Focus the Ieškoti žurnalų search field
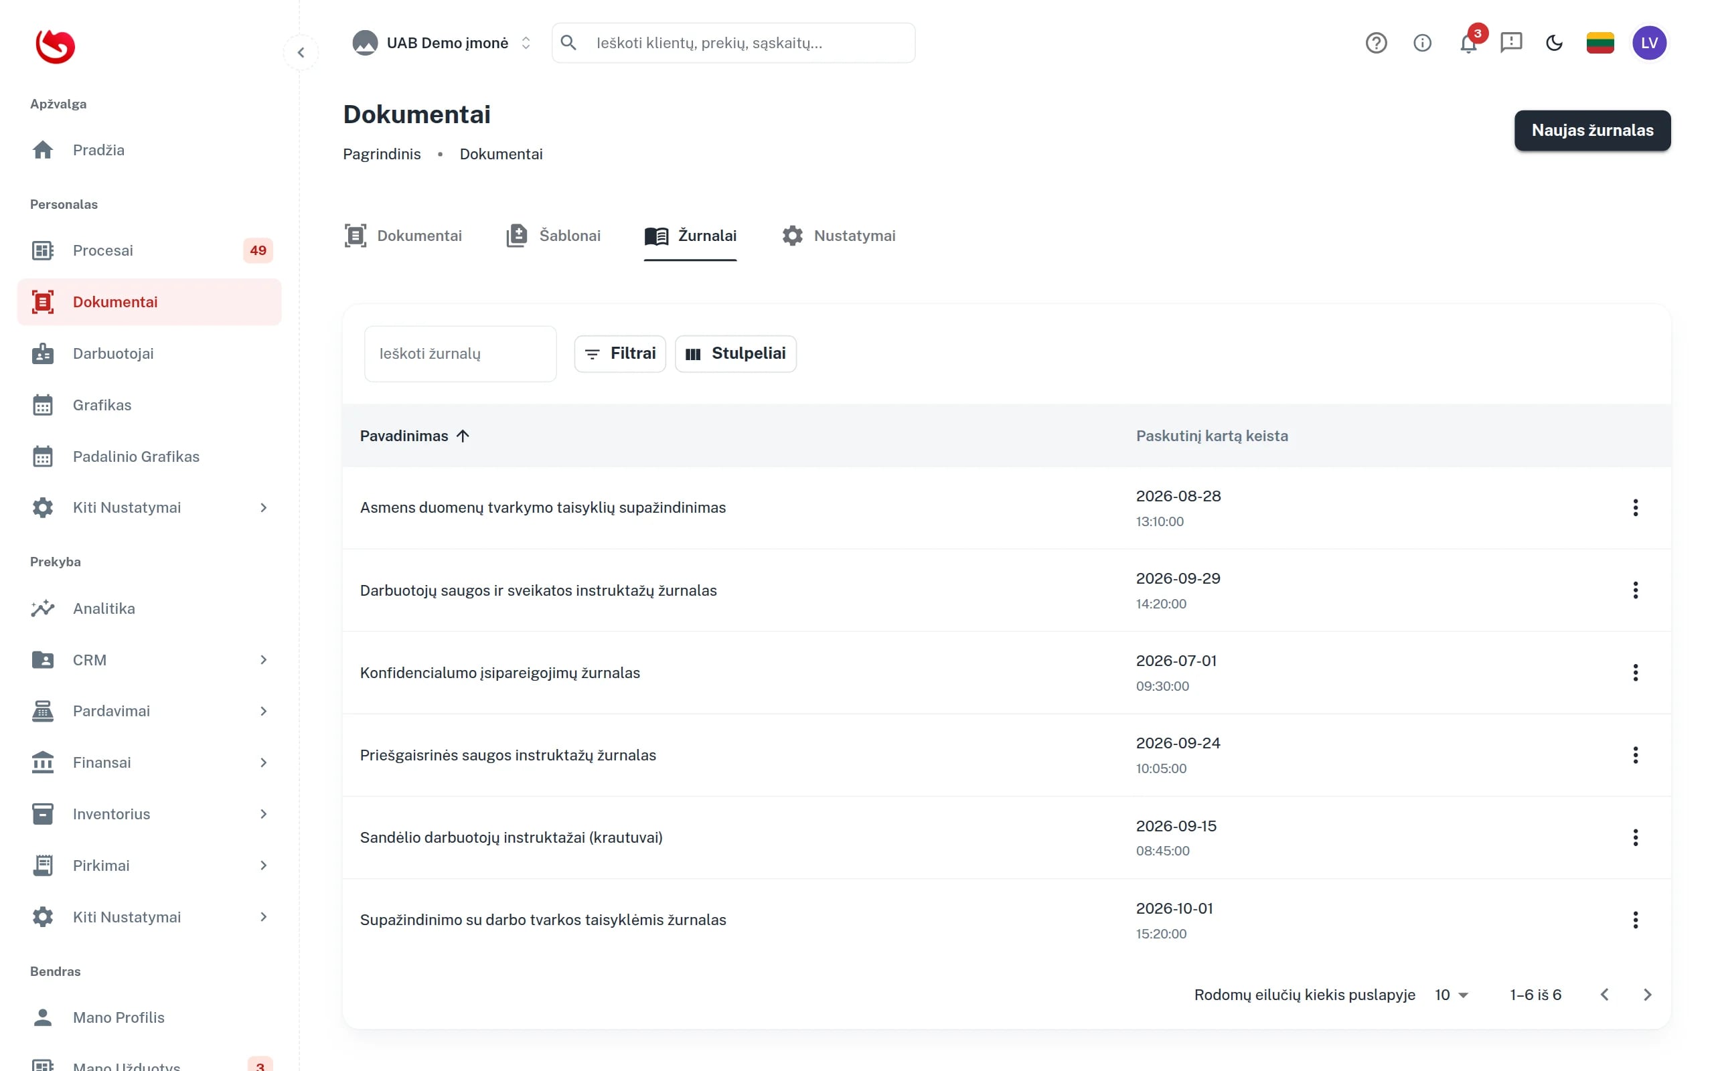Screen dimensions: 1714x1071 (461, 353)
